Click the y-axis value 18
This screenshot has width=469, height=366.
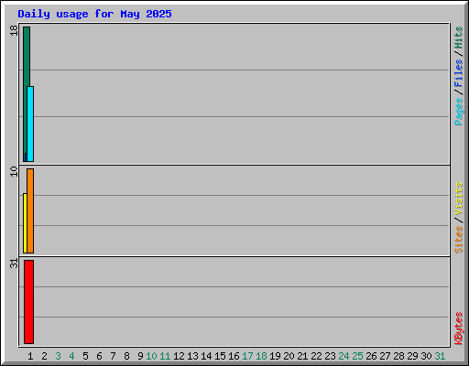(14, 30)
